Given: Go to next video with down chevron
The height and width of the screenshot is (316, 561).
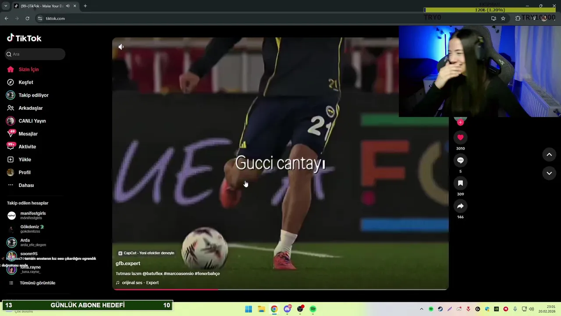Looking at the screenshot, I should [549, 173].
